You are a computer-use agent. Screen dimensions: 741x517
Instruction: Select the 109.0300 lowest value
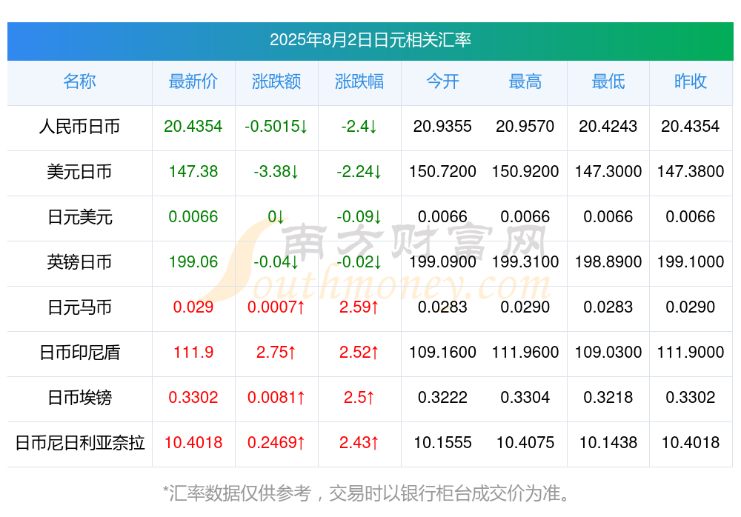(x=608, y=352)
